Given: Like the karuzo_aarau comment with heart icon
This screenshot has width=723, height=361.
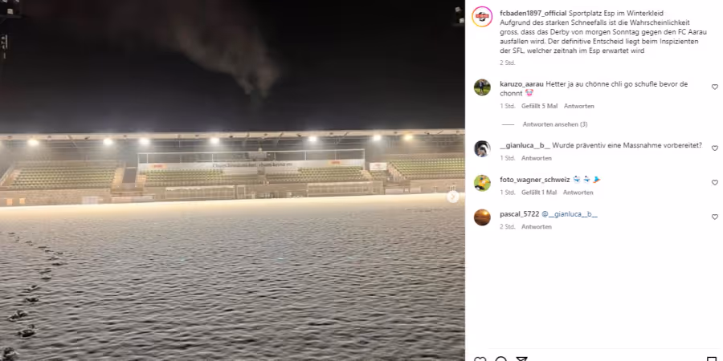Looking at the screenshot, I should pyautogui.click(x=715, y=87).
